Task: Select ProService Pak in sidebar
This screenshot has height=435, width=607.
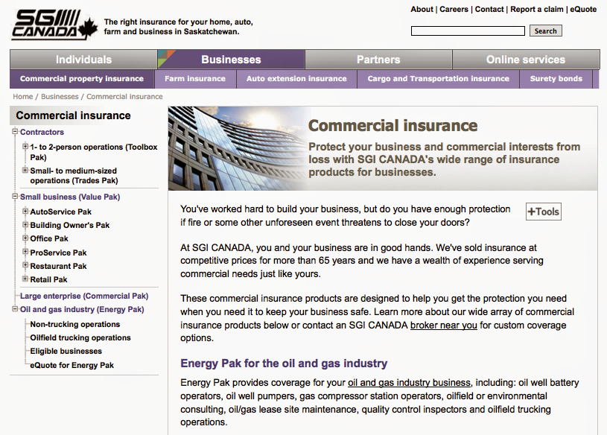Action: (58, 253)
